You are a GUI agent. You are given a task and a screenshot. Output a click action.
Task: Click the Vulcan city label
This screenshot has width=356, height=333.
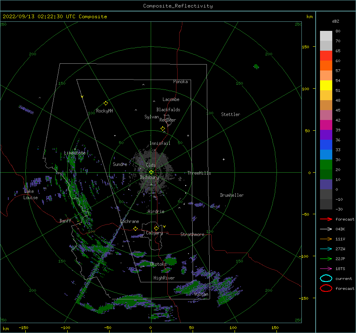201,294
